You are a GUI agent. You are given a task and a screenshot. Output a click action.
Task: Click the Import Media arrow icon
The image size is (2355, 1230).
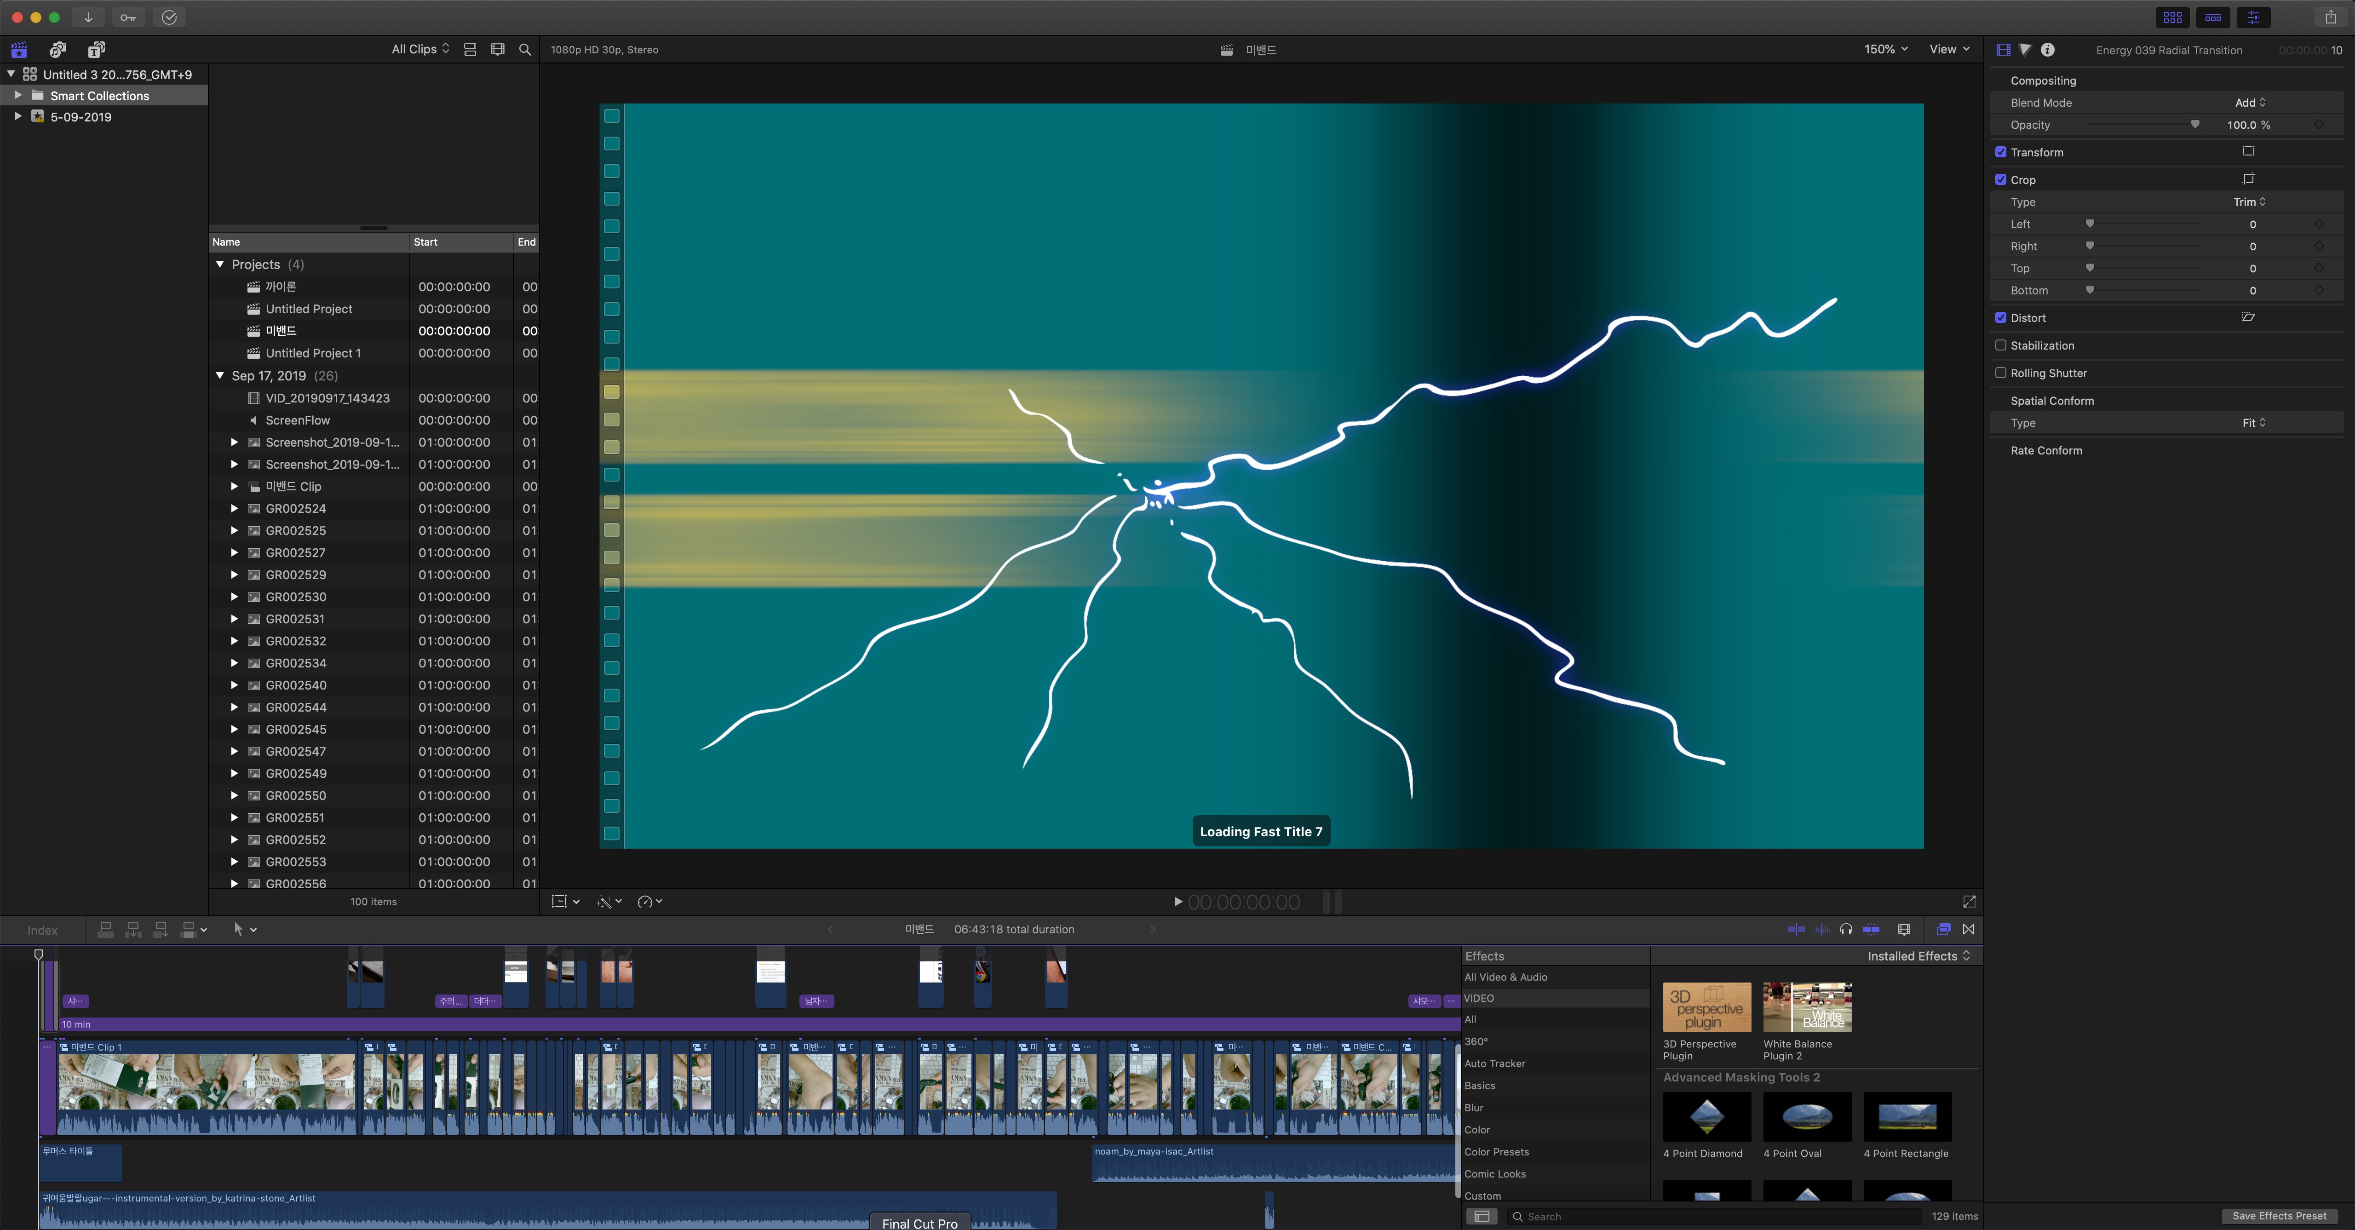(x=88, y=17)
